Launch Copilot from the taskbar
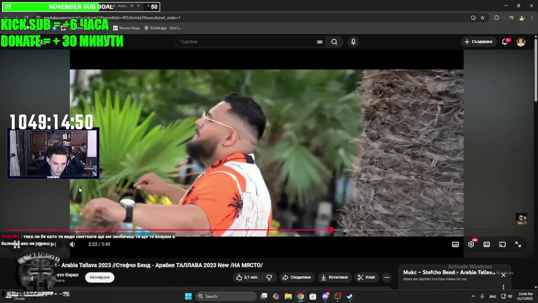Screen dimensions: 538x303 click(x=276, y=296)
